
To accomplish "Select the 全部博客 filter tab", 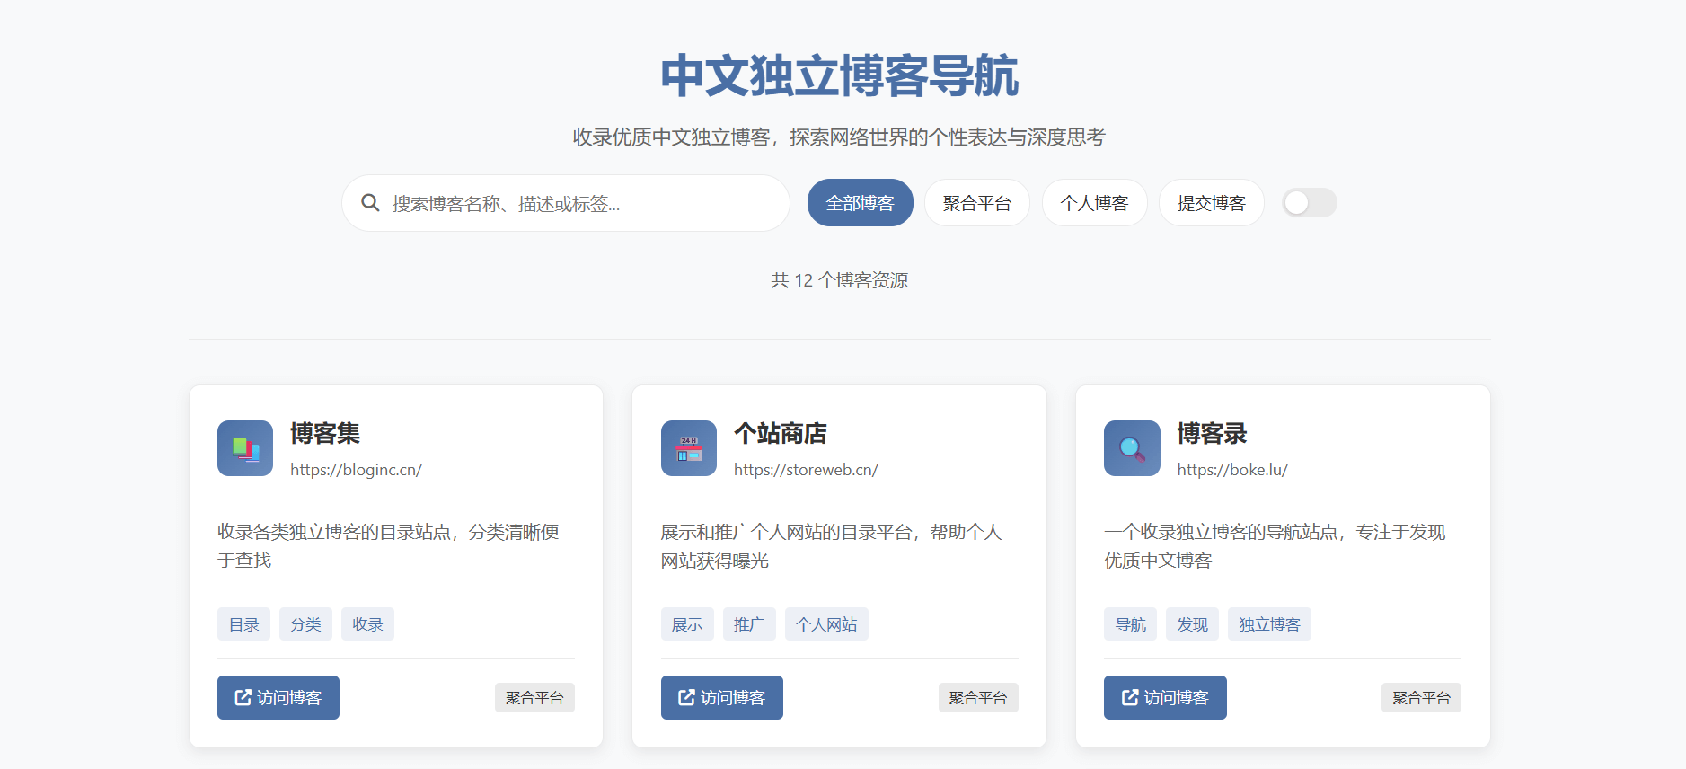I will pos(860,203).
